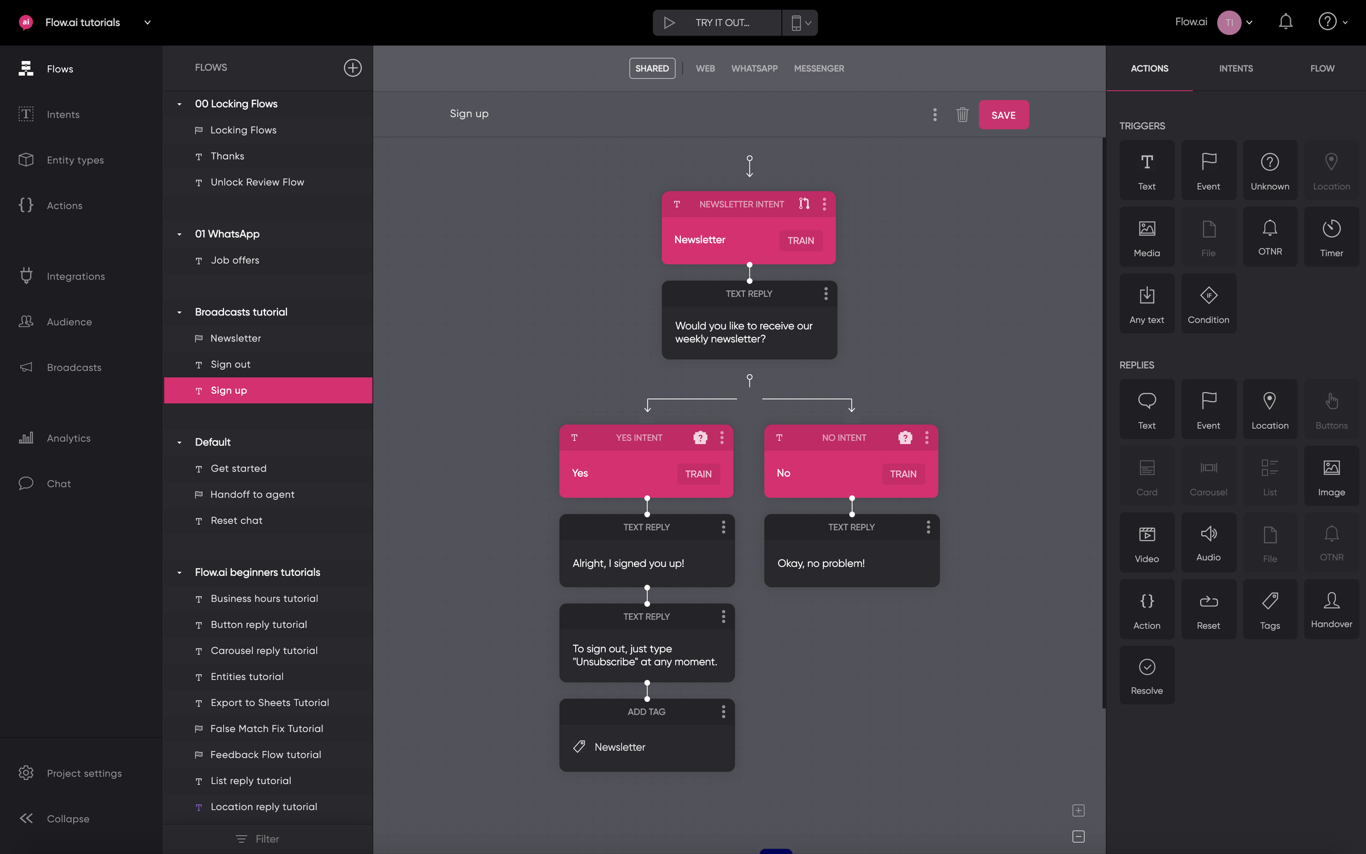This screenshot has width=1366, height=854.
Task: Open the Flow.ai tutorials project dropdown
Action: 148,23
